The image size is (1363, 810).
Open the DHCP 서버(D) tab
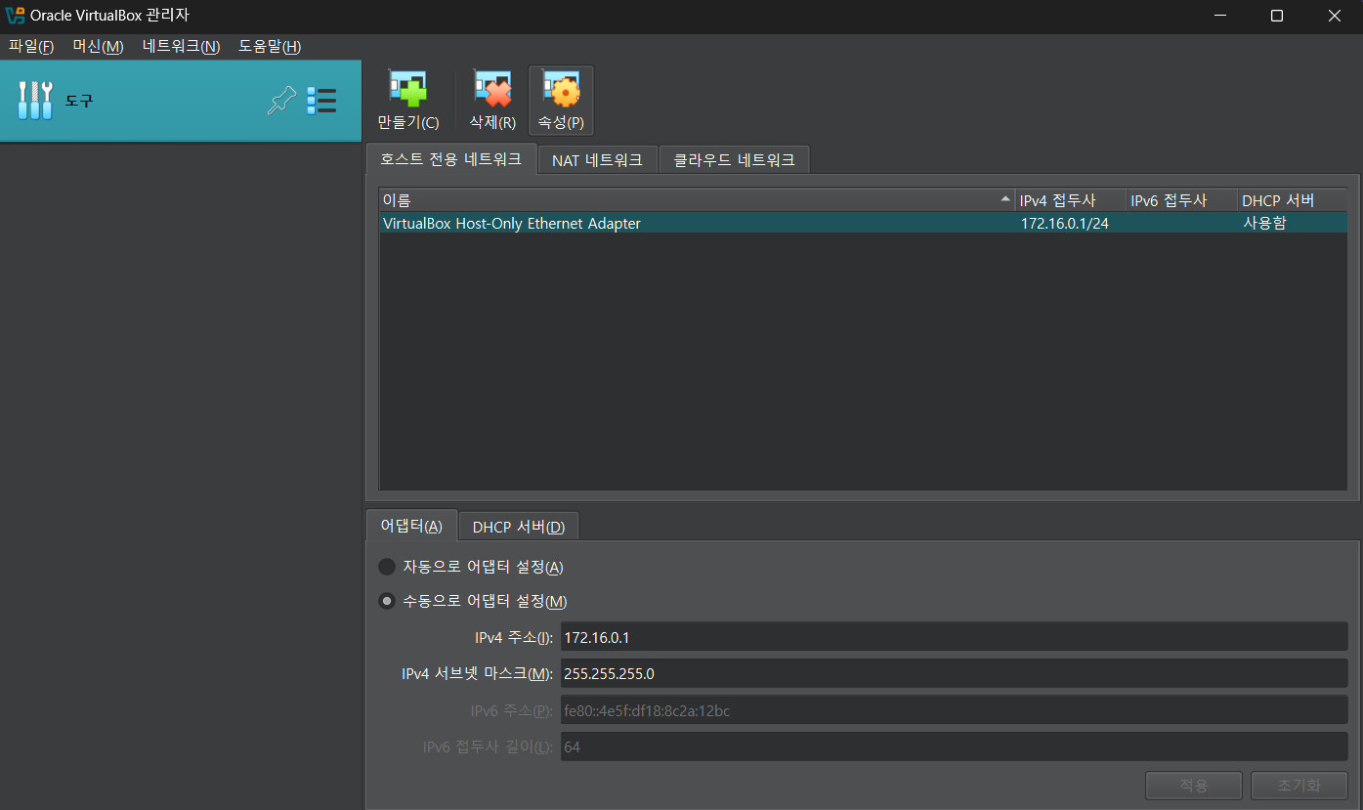(x=518, y=527)
